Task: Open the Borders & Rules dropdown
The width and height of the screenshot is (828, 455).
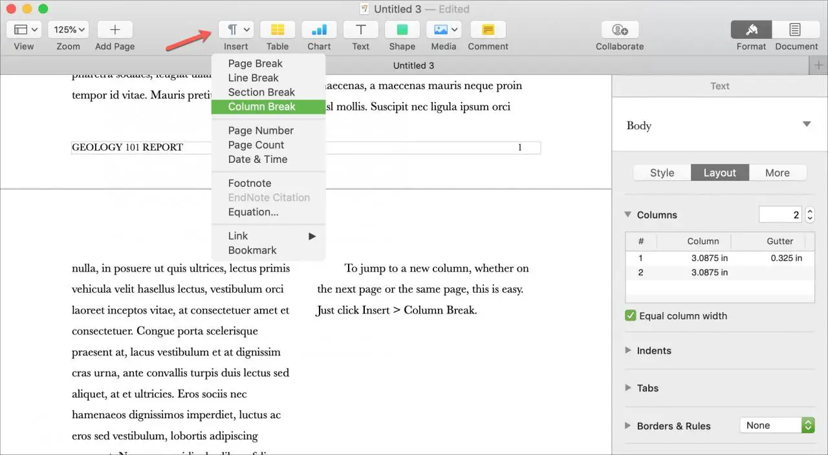Action: pos(776,425)
